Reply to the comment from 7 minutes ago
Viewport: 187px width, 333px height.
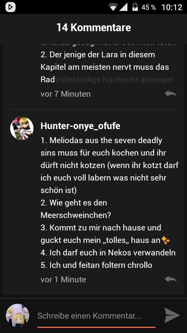(x=171, y=94)
